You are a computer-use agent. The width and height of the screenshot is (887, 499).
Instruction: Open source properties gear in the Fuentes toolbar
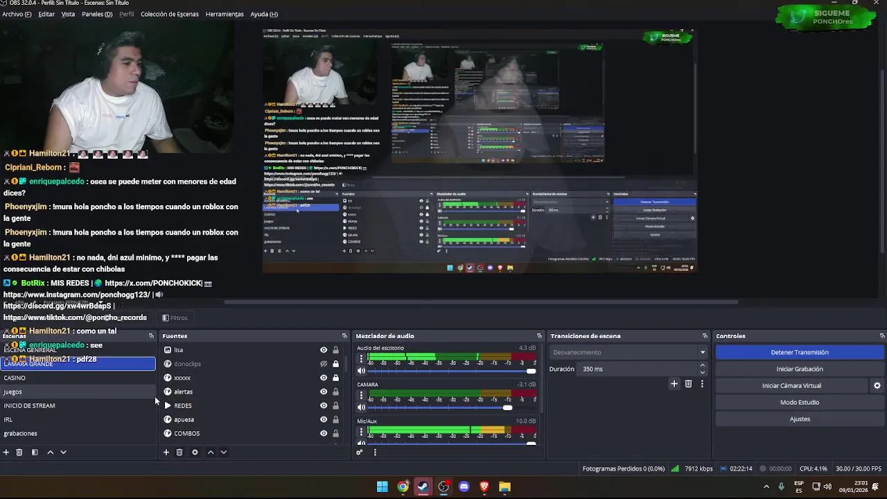pyautogui.click(x=195, y=452)
